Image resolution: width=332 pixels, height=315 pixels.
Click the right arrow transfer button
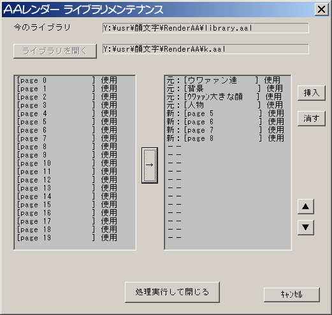pos(150,165)
